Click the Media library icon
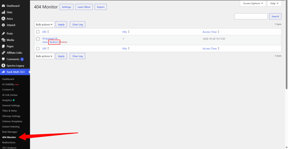The height and width of the screenshot is (149, 288). point(3,40)
